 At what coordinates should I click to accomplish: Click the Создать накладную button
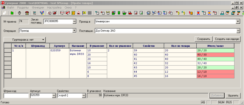pyautogui.click(x=227, y=39)
